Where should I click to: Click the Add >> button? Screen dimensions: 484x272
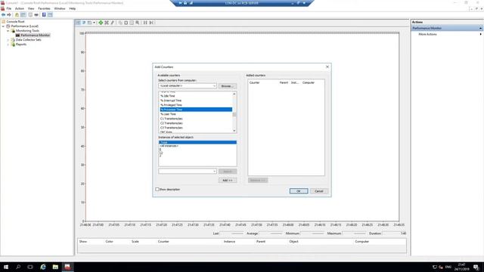coord(228,180)
